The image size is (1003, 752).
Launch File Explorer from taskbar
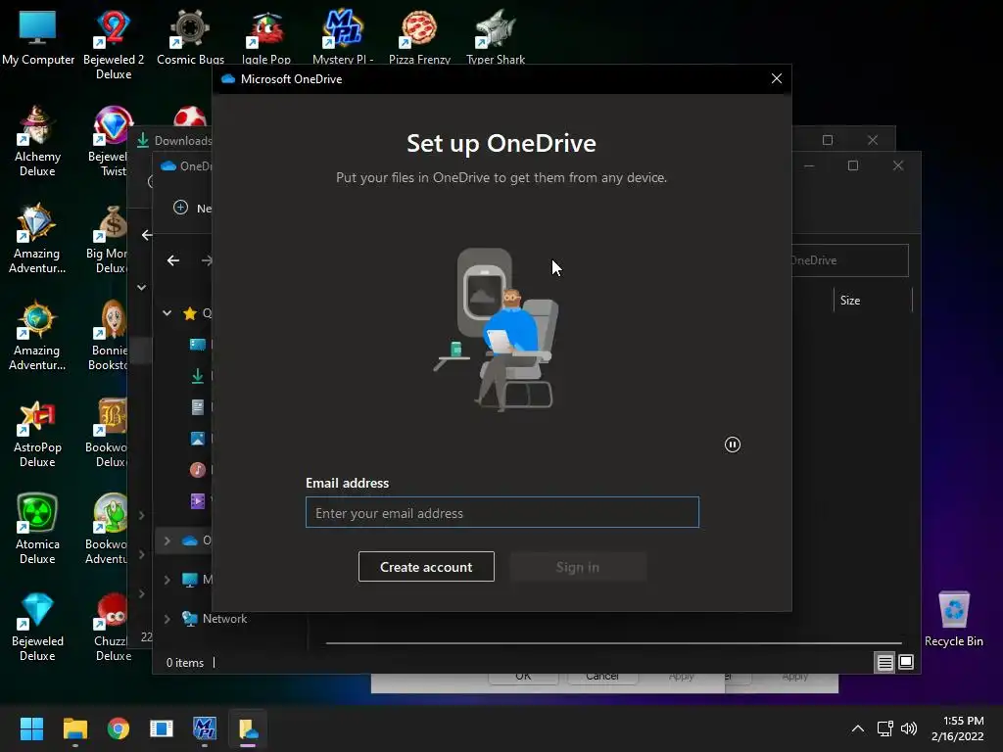[74, 728]
